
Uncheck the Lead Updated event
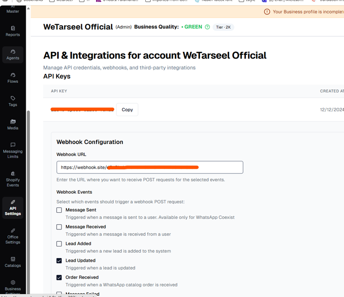point(59,261)
